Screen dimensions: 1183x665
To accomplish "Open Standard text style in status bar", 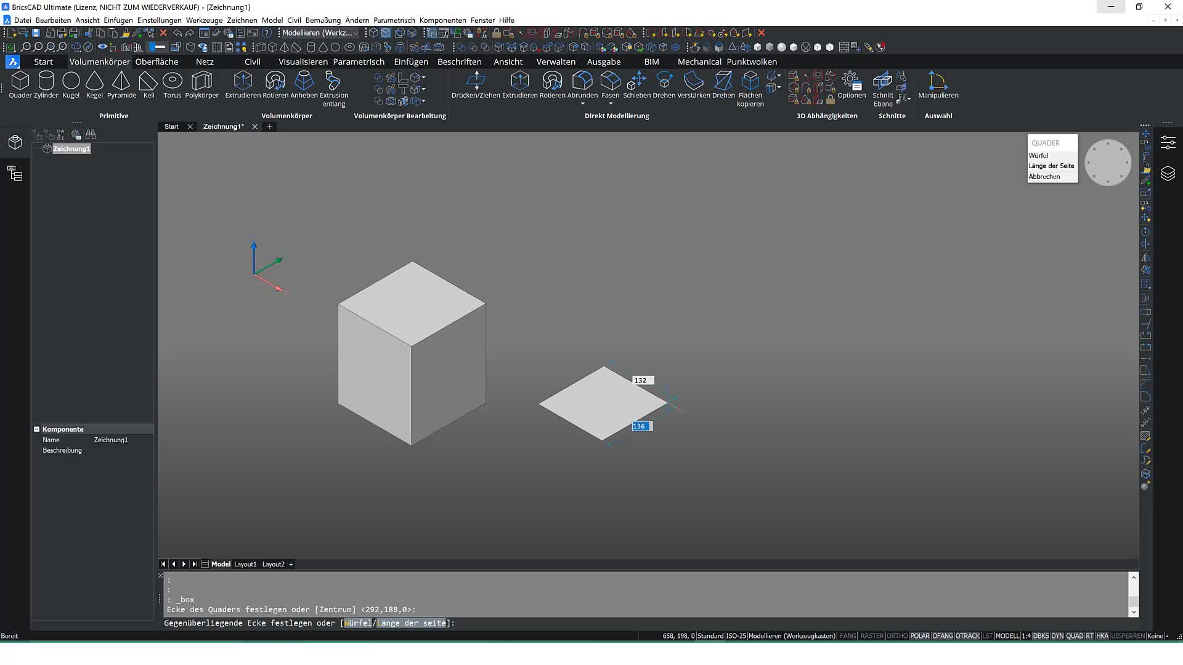I will click(x=710, y=636).
